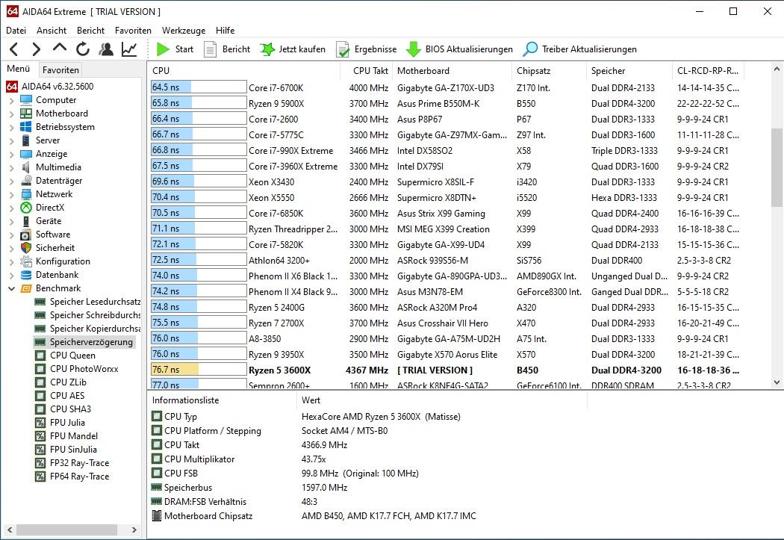Open the Ansicht menu
Image resolution: width=784 pixels, height=540 pixels.
[x=52, y=31]
